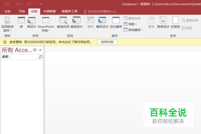This screenshot has height=134, width=201.
Task: Open 表设计 table design view
Action: tap(32, 23)
